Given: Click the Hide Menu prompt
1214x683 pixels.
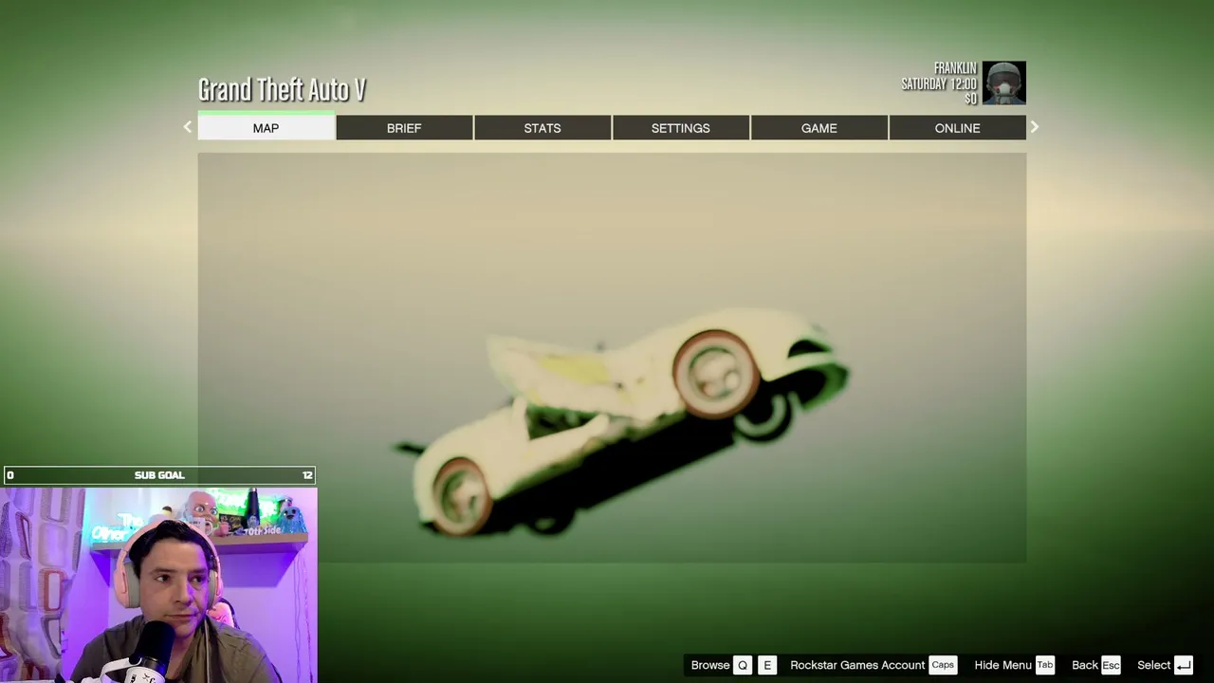Looking at the screenshot, I should click(x=1002, y=665).
